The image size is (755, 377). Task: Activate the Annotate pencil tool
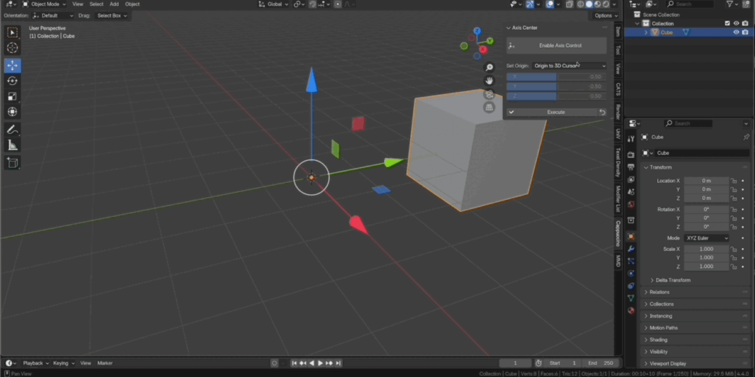[x=13, y=129]
